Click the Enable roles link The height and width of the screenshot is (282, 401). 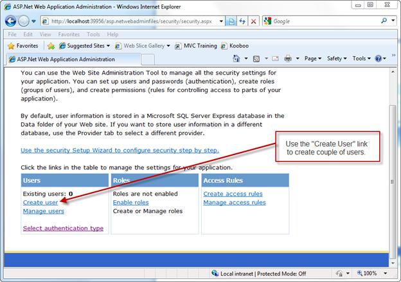(x=130, y=203)
